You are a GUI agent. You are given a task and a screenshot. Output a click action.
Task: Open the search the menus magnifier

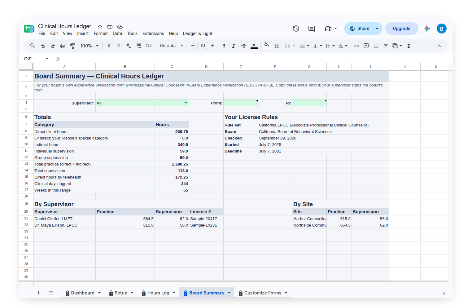pyautogui.click(x=33, y=46)
